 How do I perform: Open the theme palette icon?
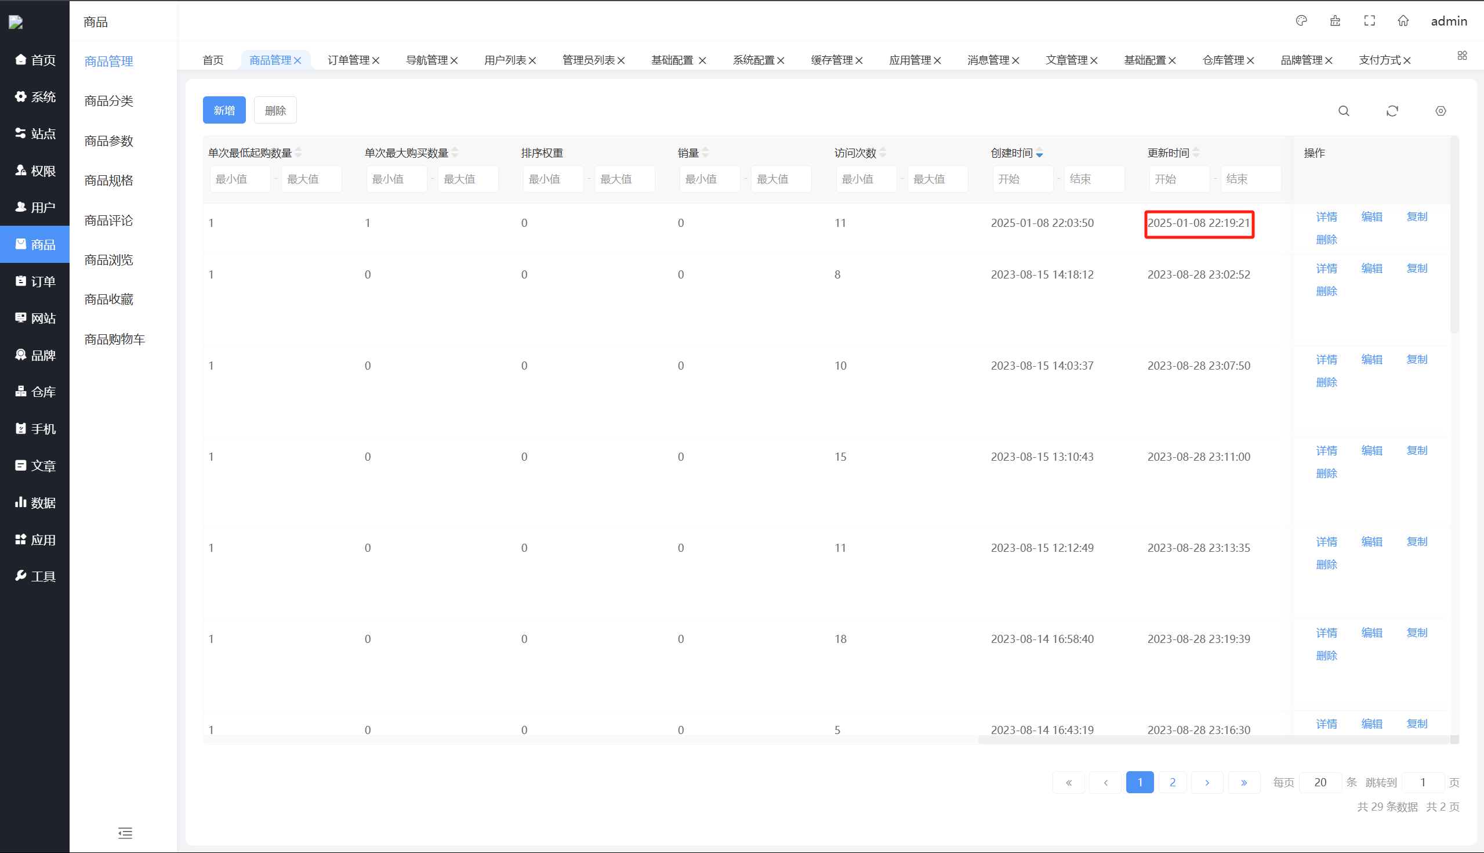pos(1301,21)
